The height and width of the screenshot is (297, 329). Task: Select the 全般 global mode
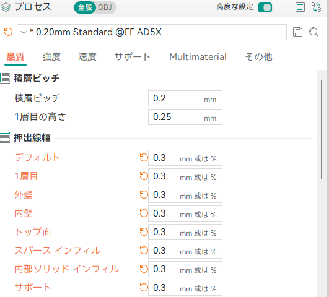[x=85, y=7]
